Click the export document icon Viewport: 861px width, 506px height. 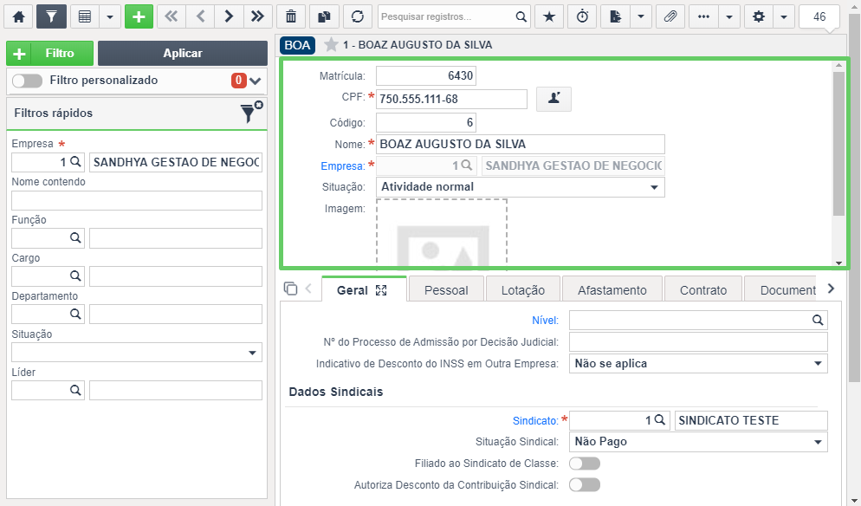[x=616, y=17]
